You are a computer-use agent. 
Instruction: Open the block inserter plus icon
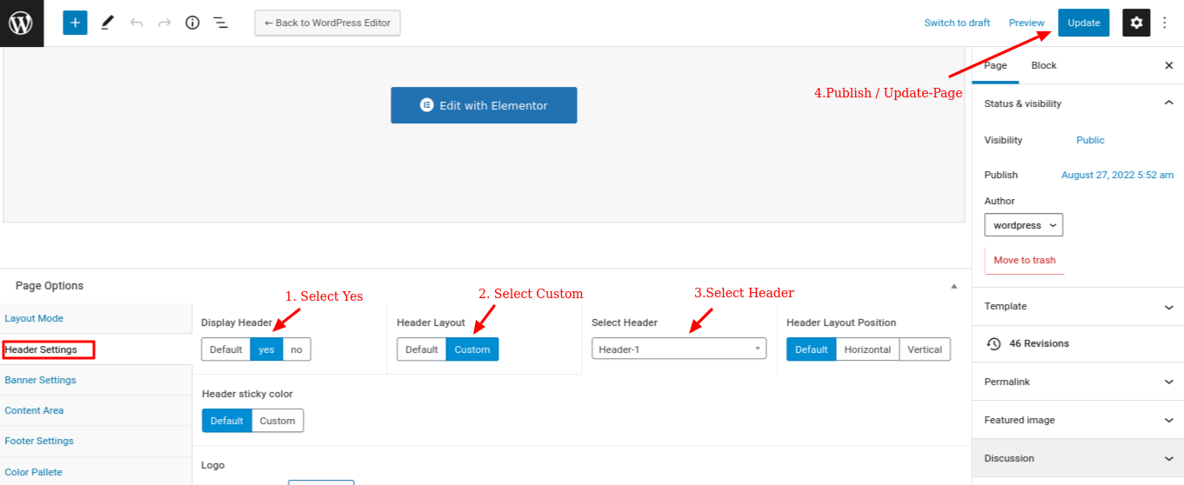click(x=76, y=23)
